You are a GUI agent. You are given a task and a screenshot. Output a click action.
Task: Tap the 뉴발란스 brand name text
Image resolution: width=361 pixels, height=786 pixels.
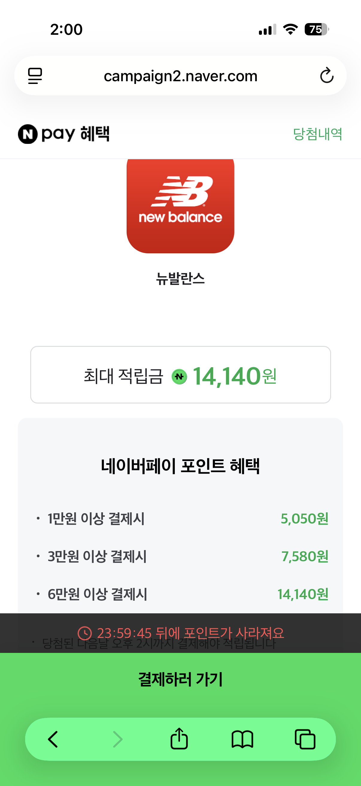coord(180,278)
